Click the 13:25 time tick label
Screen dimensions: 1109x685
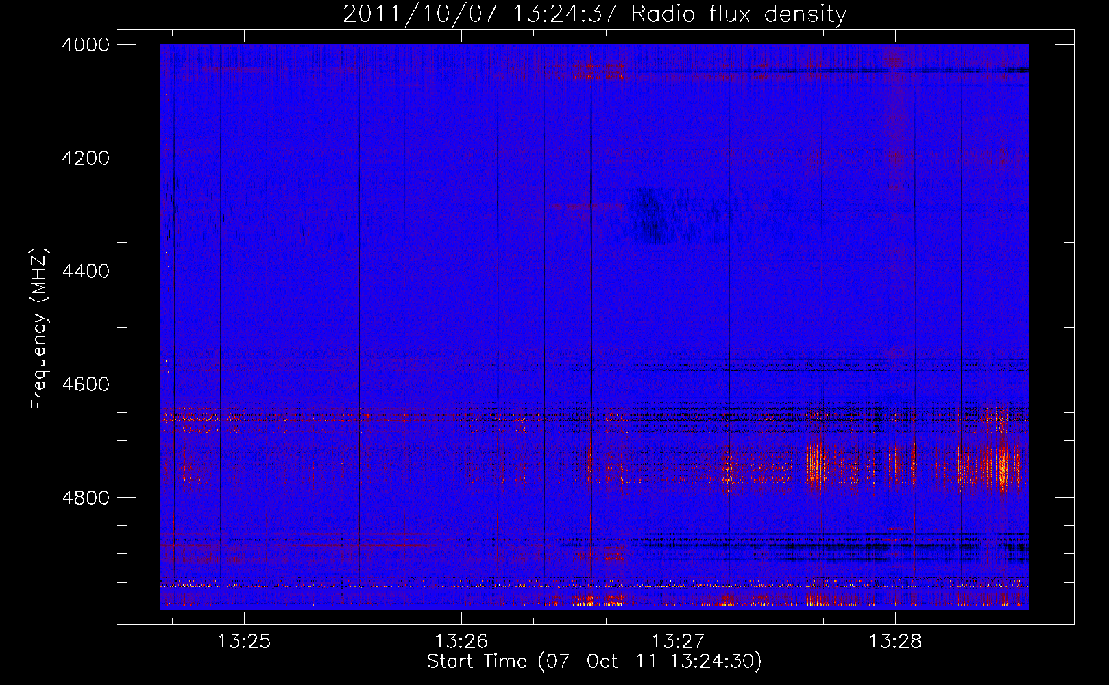[245, 641]
